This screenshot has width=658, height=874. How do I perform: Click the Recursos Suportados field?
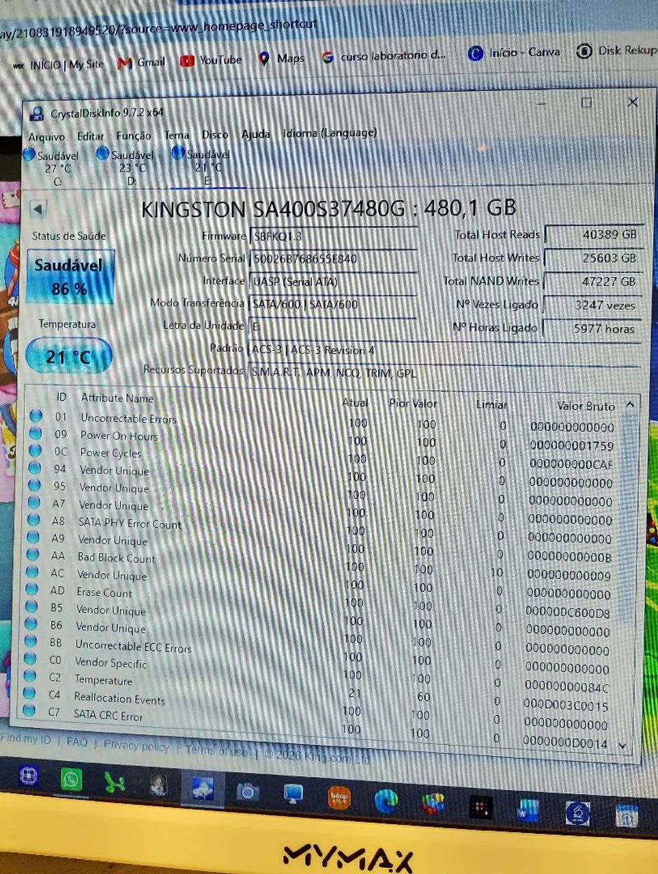click(x=444, y=373)
